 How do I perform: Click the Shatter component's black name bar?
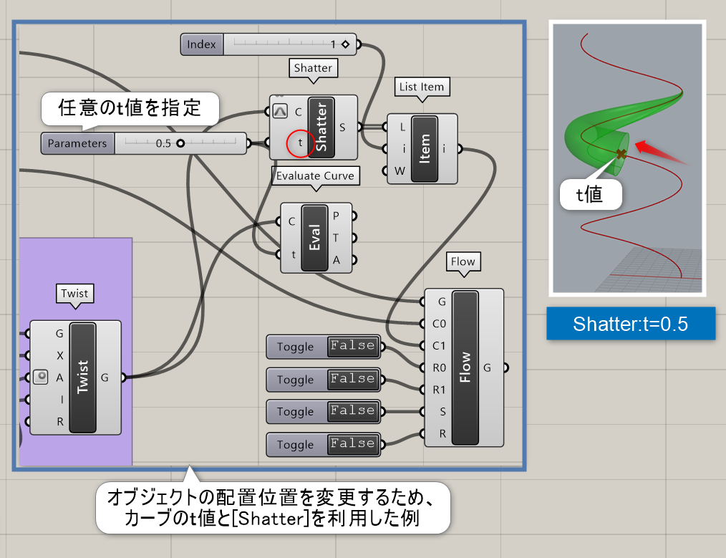(321, 128)
